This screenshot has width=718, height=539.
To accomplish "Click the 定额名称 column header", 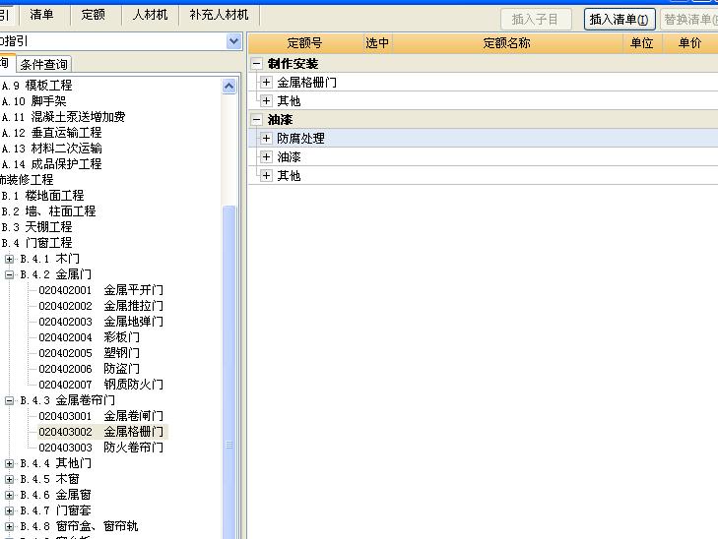I will pos(507,43).
